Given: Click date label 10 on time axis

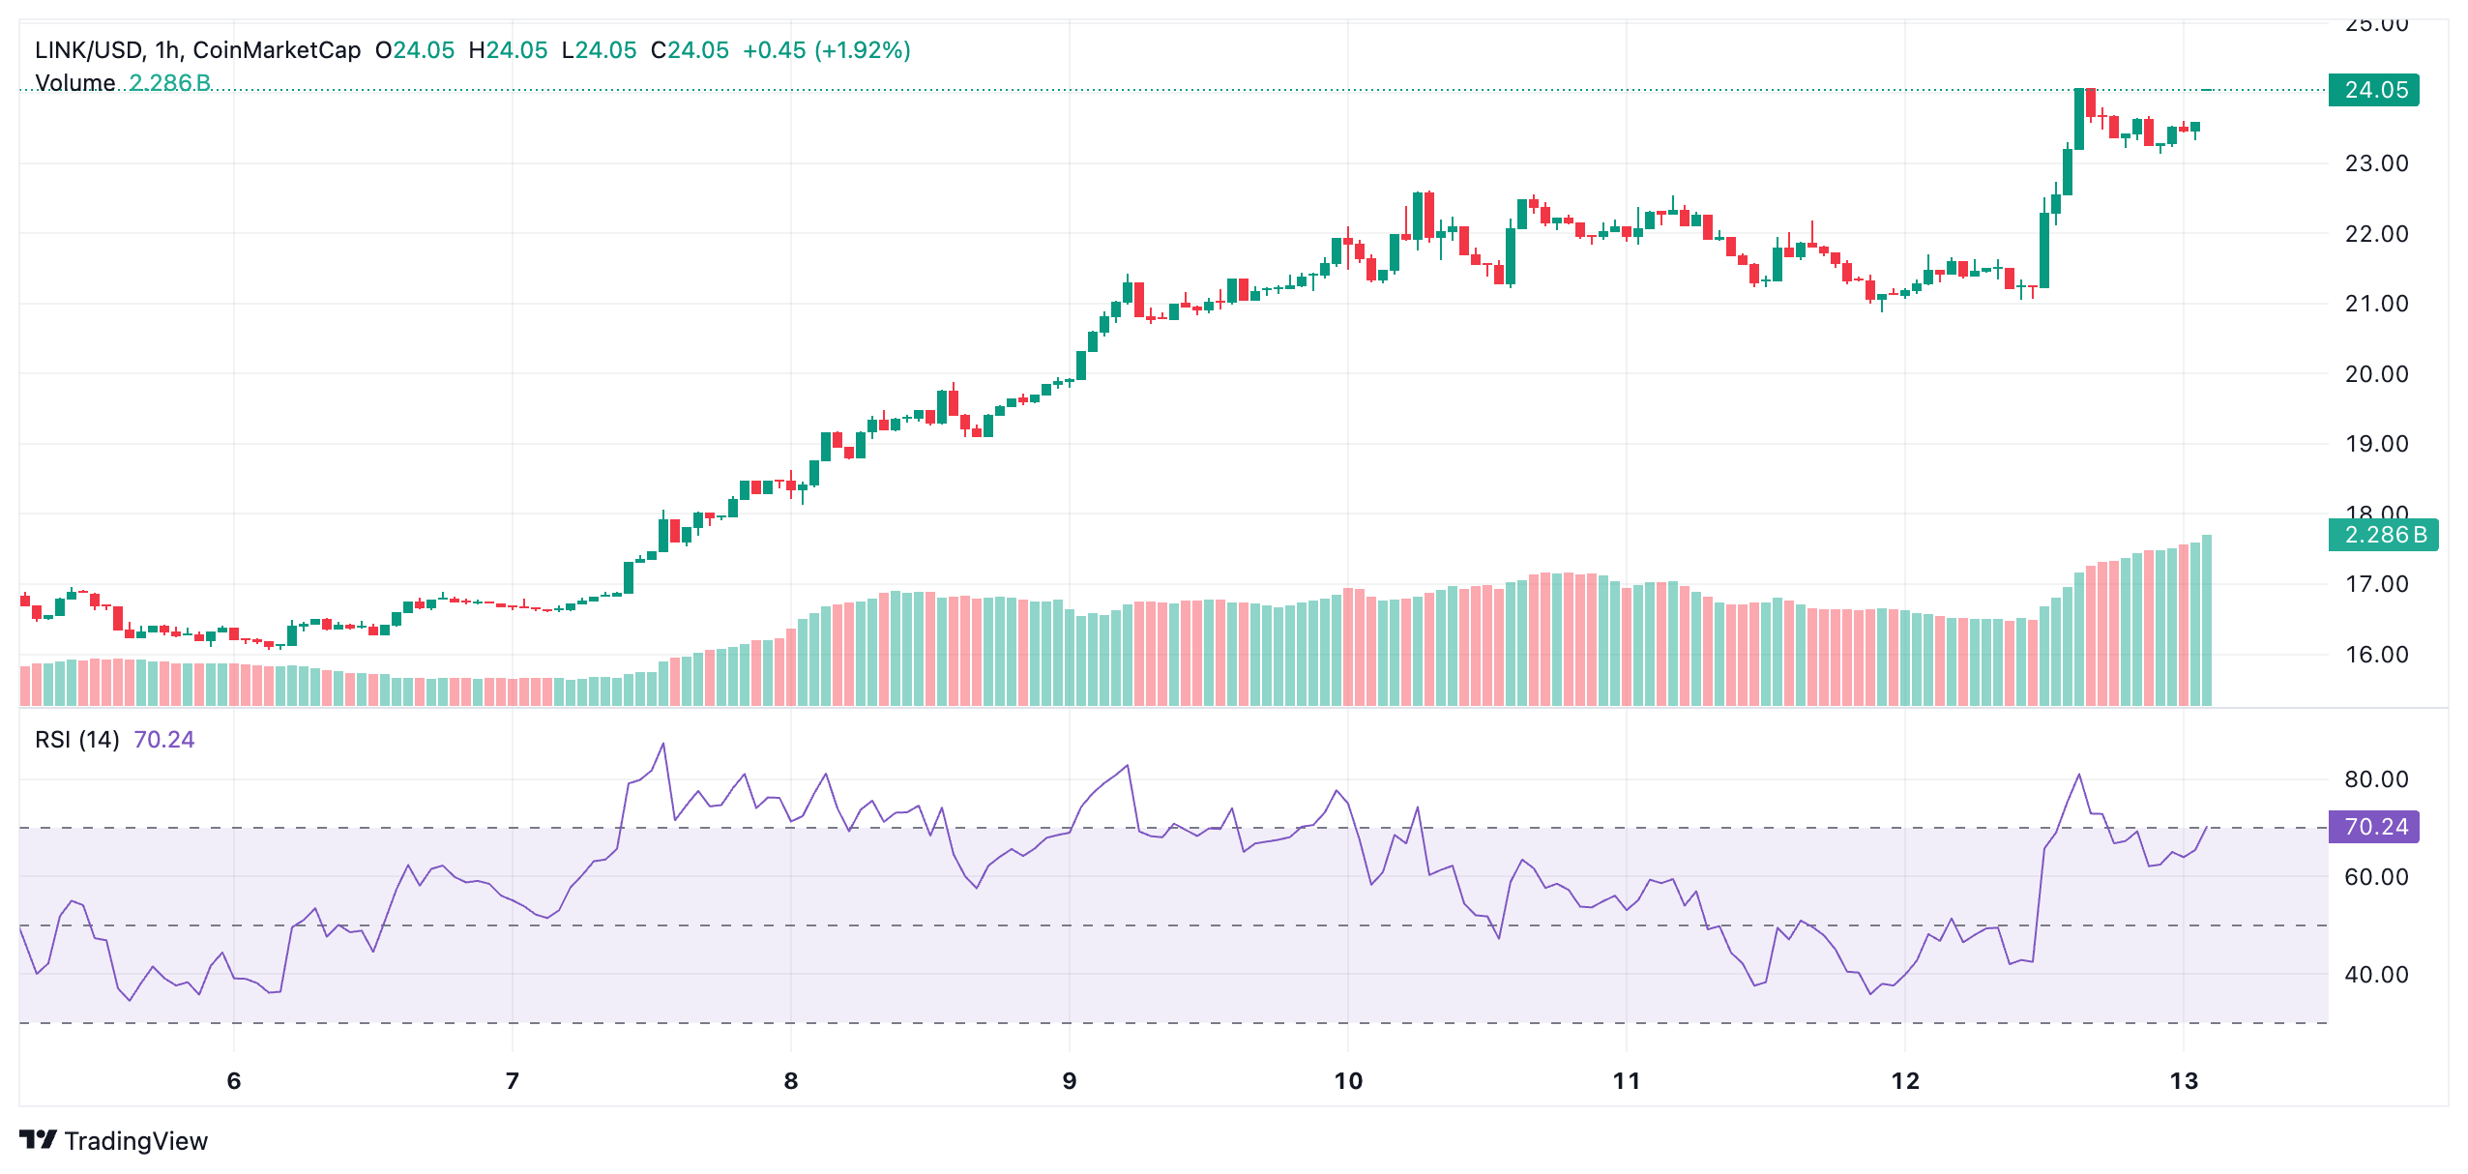Looking at the screenshot, I should click(1347, 1081).
